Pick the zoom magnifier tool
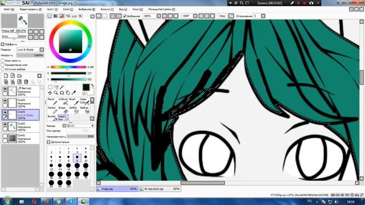The height and width of the screenshot is (205, 365). tap(56, 93)
